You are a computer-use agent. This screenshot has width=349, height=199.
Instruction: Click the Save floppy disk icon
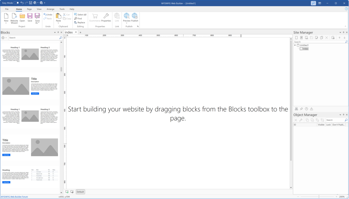click(x=30, y=16)
